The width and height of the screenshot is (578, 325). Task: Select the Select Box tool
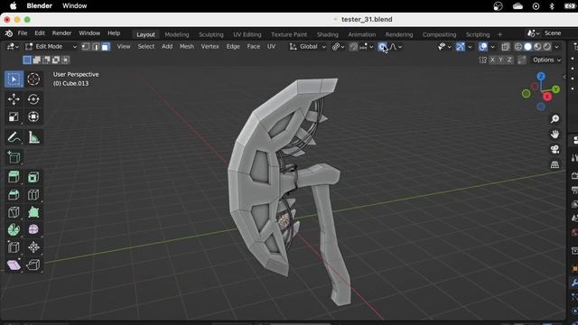14,79
